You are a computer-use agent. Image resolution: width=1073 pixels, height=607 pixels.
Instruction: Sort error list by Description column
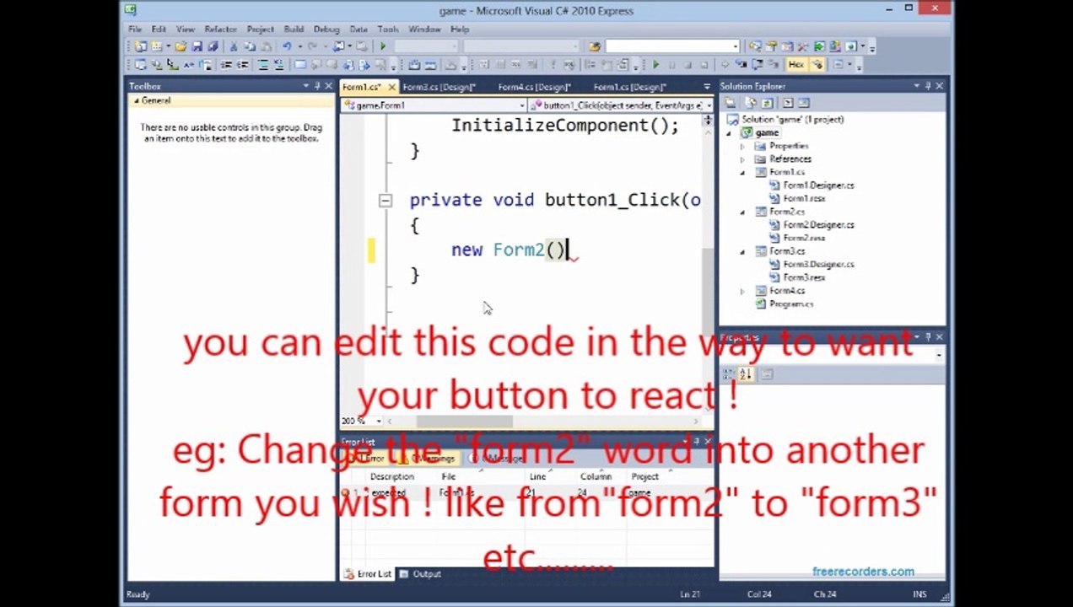click(392, 476)
